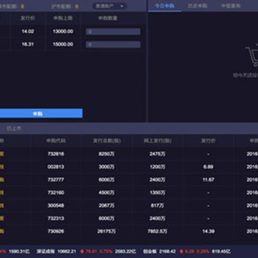Select the issue price 14.02 cell
Screen dimensions: 258x258
coord(28,32)
